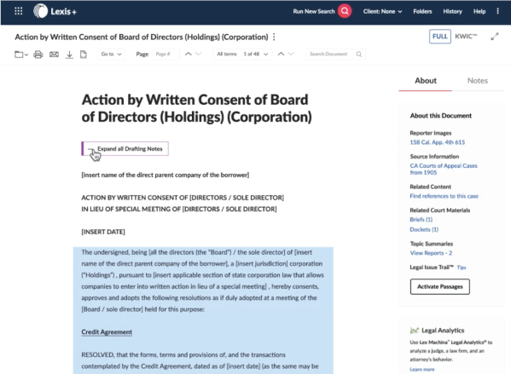
Task: Click the Search Document magnifier icon
Action: click(359, 54)
